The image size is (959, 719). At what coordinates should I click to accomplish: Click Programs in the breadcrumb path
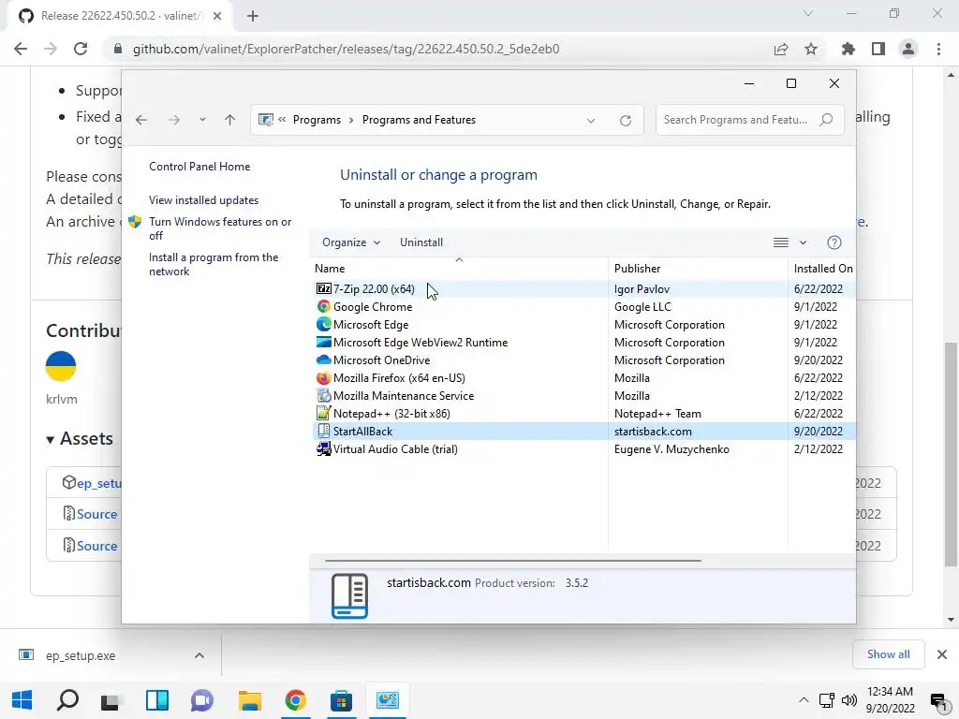317,120
